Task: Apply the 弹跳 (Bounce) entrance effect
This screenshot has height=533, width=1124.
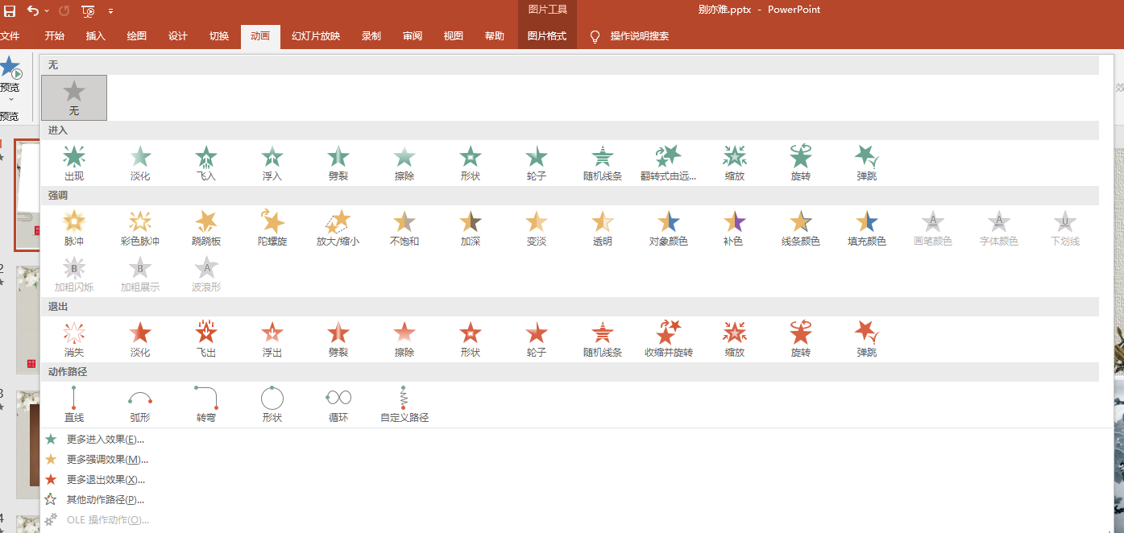Action: (866, 163)
